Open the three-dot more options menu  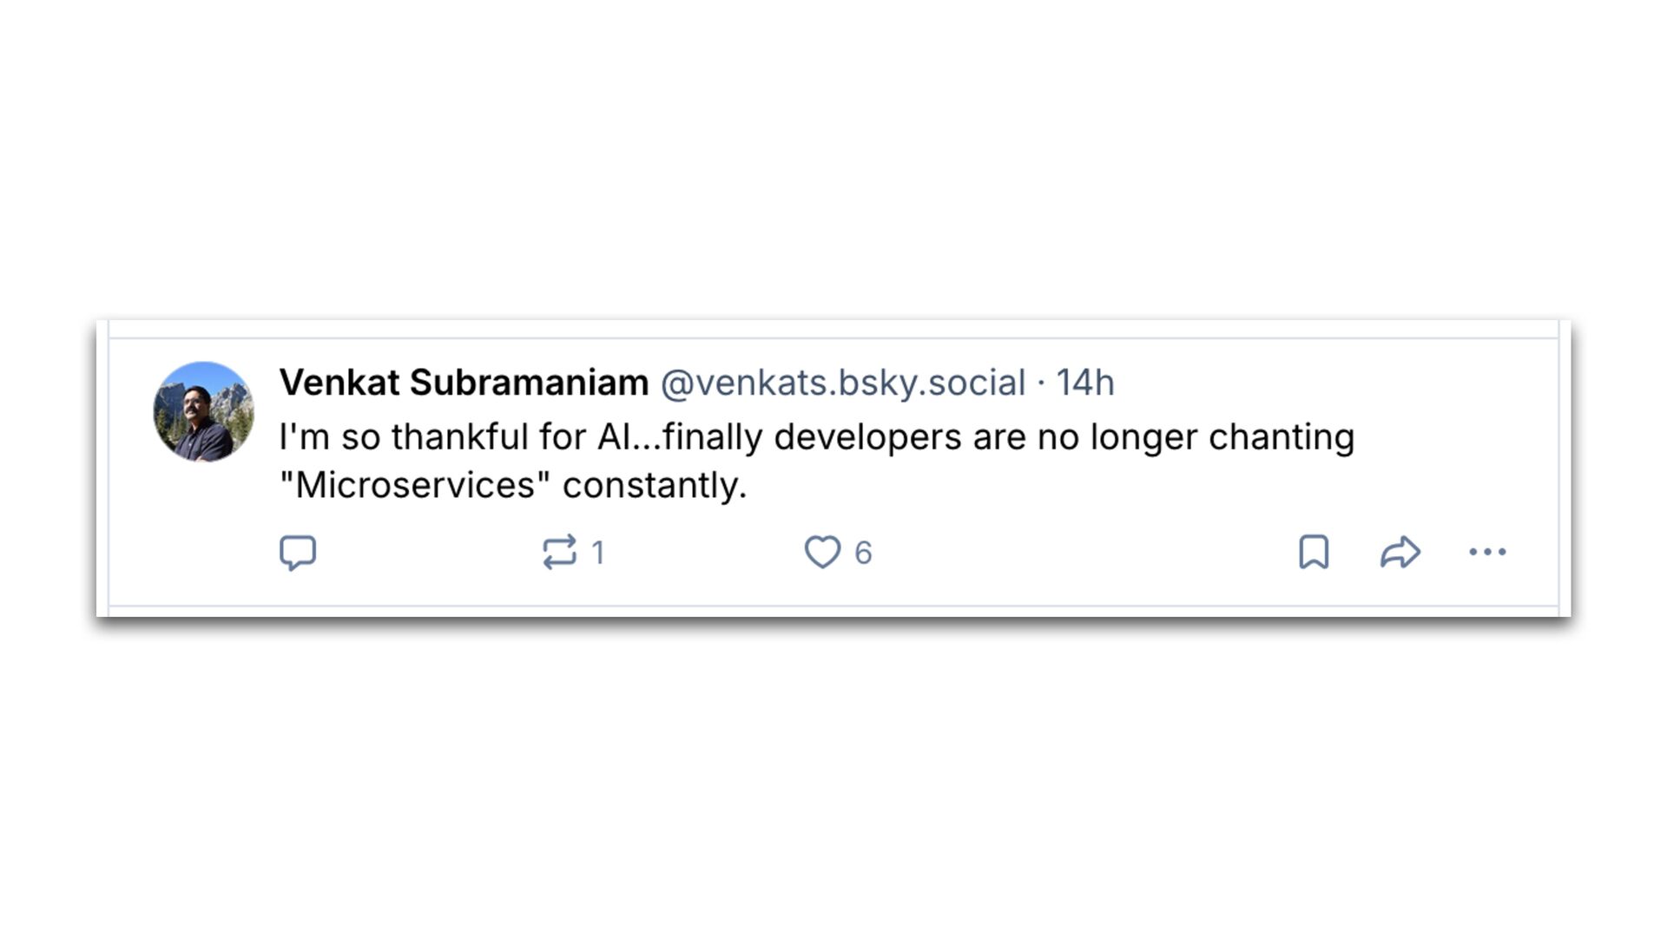1487,553
